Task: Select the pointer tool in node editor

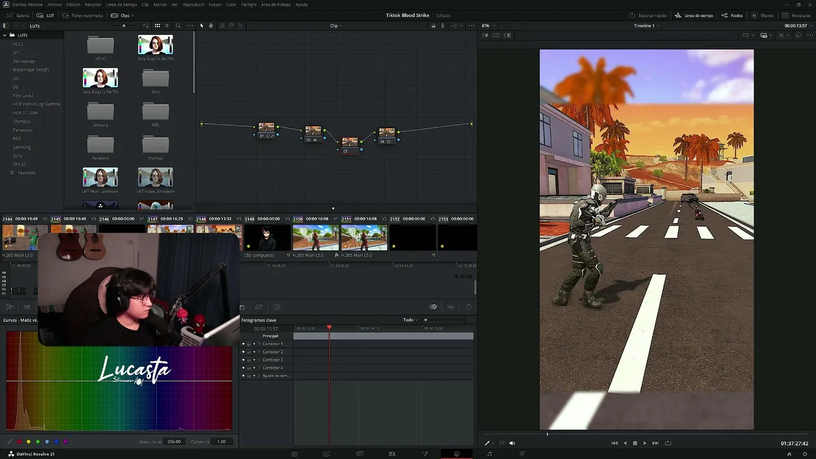Action: (201, 25)
